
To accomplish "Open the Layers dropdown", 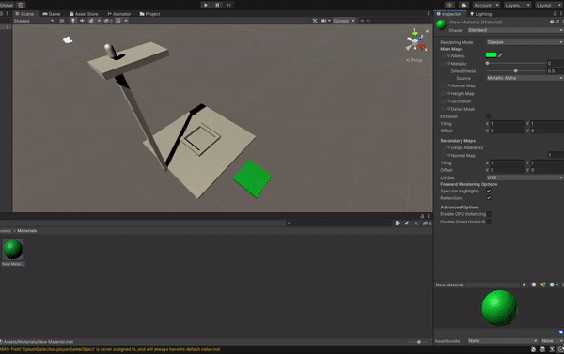I will point(517,5).
